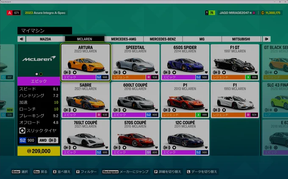Screen dimensions: 288x179
Task: Click the favorite heart on Artura card
Action: pyautogui.click(x=107, y=72)
